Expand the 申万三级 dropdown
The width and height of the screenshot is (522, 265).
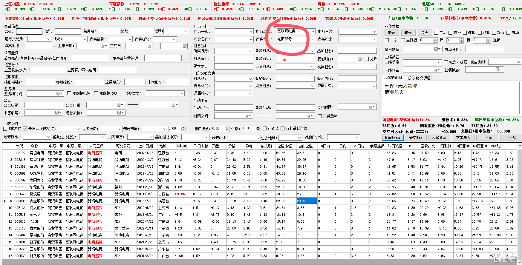375,32
